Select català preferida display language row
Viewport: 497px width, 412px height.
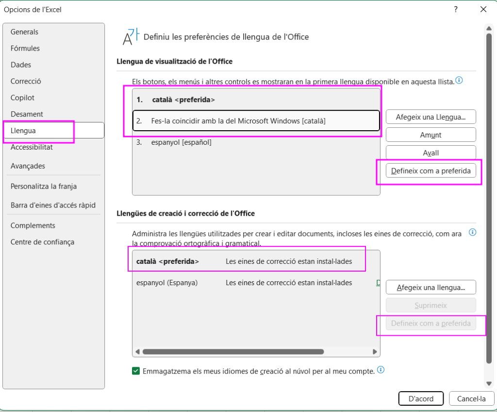(256, 100)
